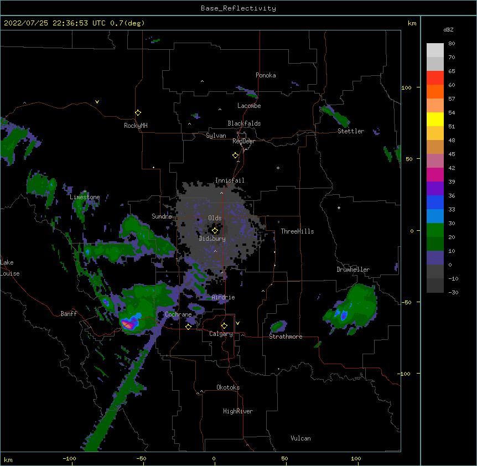Image resolution: width=477 pixels, height=466 pixels.
Task: Click the small green echo north of Strathmore
Action: click(278, 327)
